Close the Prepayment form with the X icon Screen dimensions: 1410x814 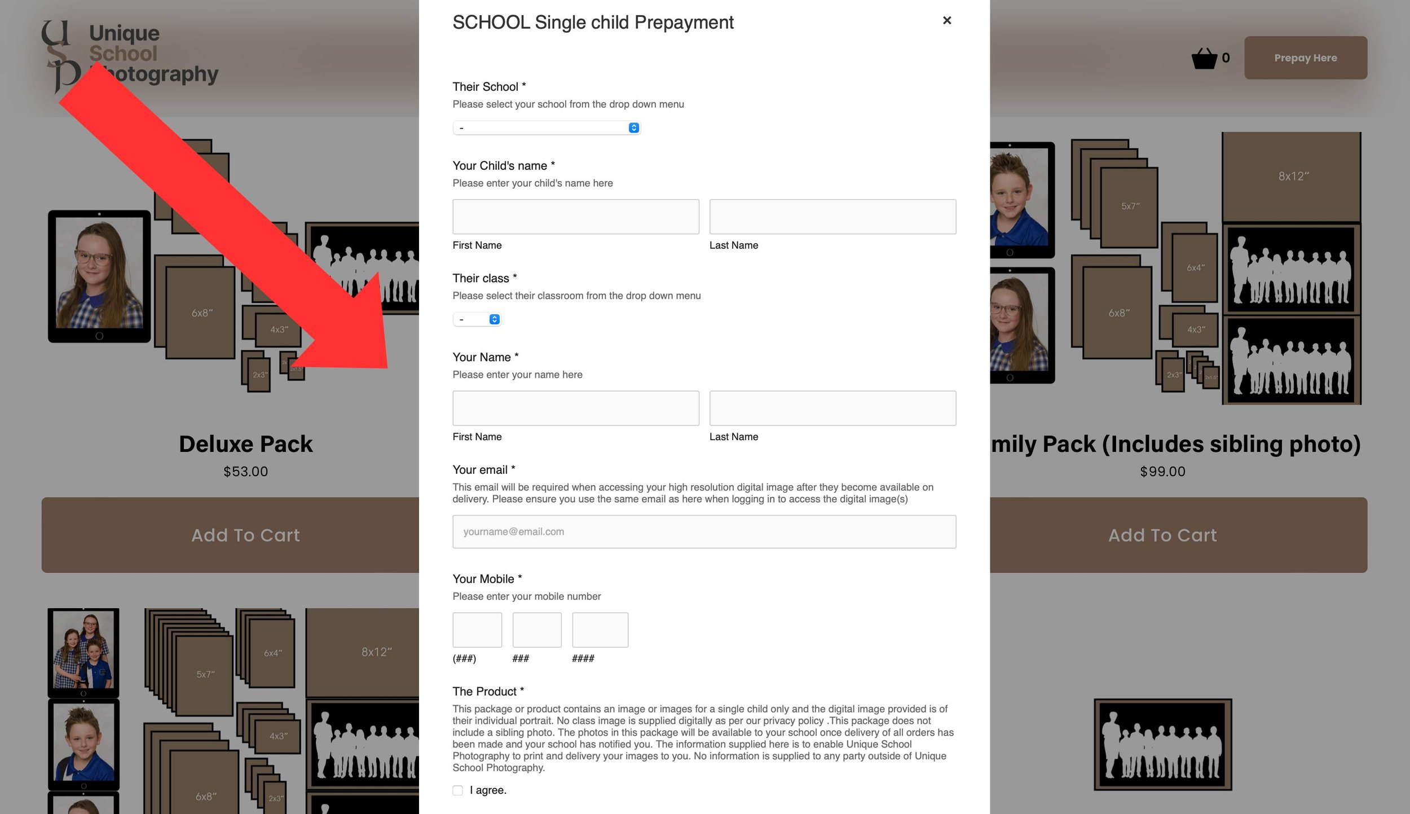click(x=946, y=20)
